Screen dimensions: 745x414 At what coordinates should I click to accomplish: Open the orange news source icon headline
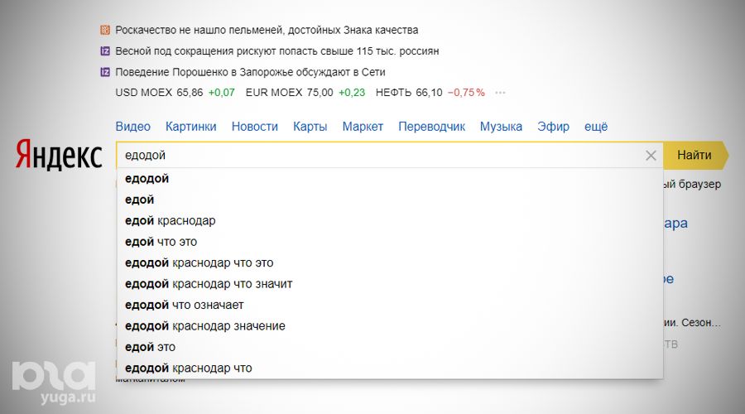[105, 30]
